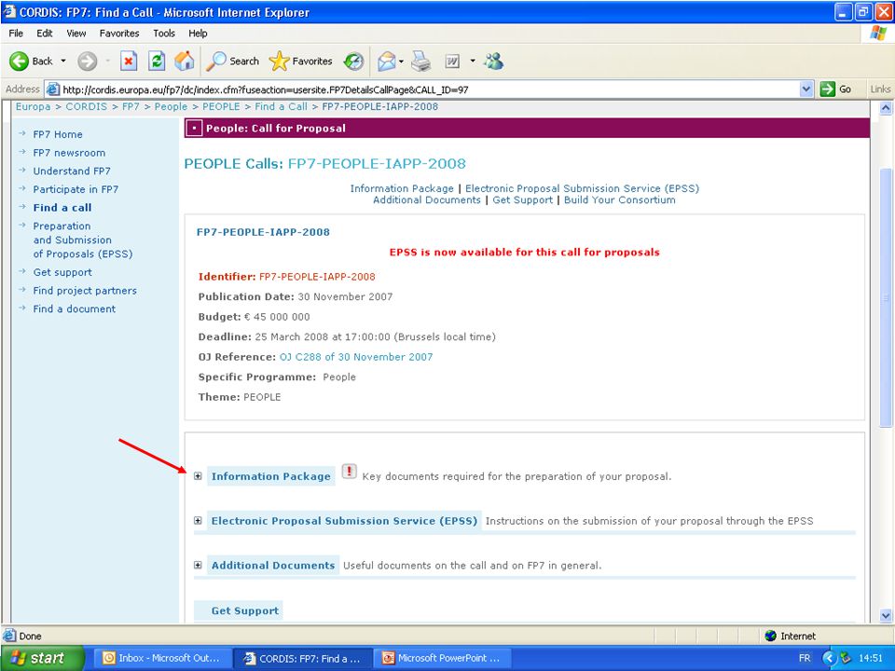895x671 pixels.
Task: Click the Internet security zone in status bar
Action: pyautogui.click(x=791, y=636)
